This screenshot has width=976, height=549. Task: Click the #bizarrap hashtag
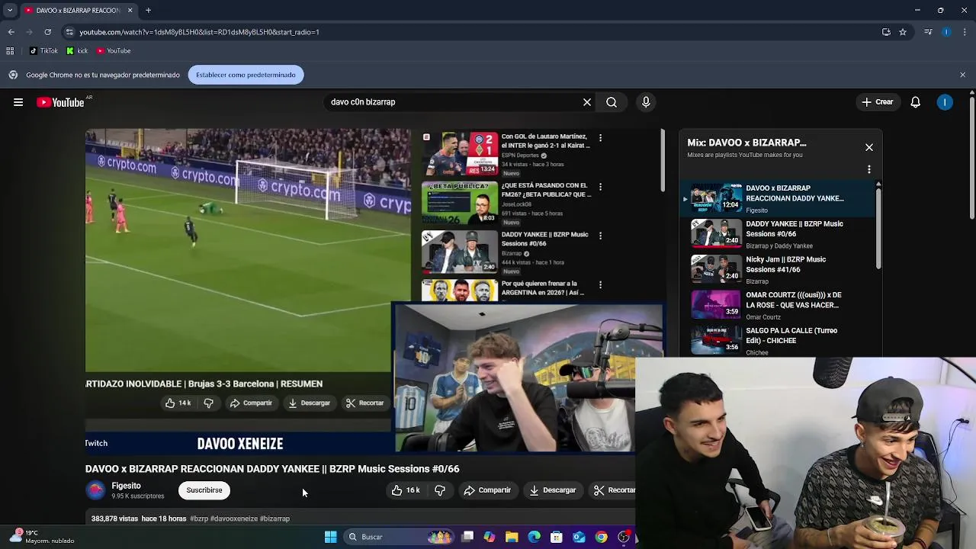coord(274,518)
